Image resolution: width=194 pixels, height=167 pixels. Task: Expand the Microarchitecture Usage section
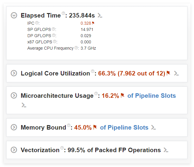pyautogui.click(x=14, y=95)
